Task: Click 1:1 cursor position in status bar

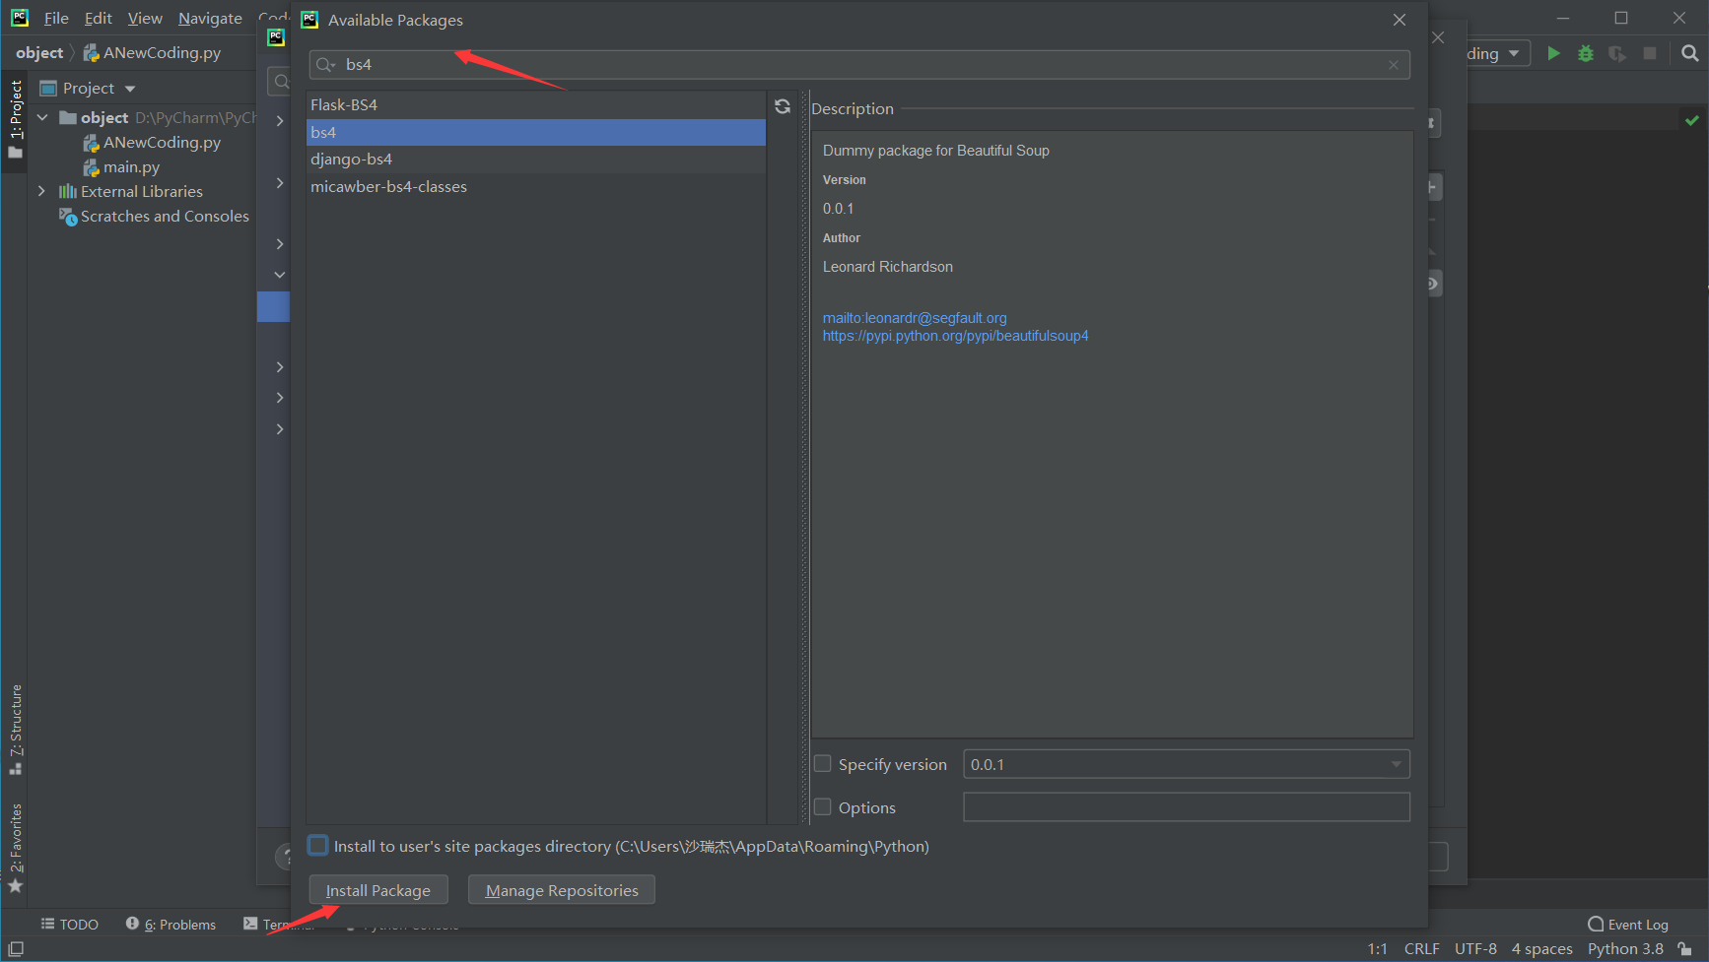Action: tap(1377, 949)
